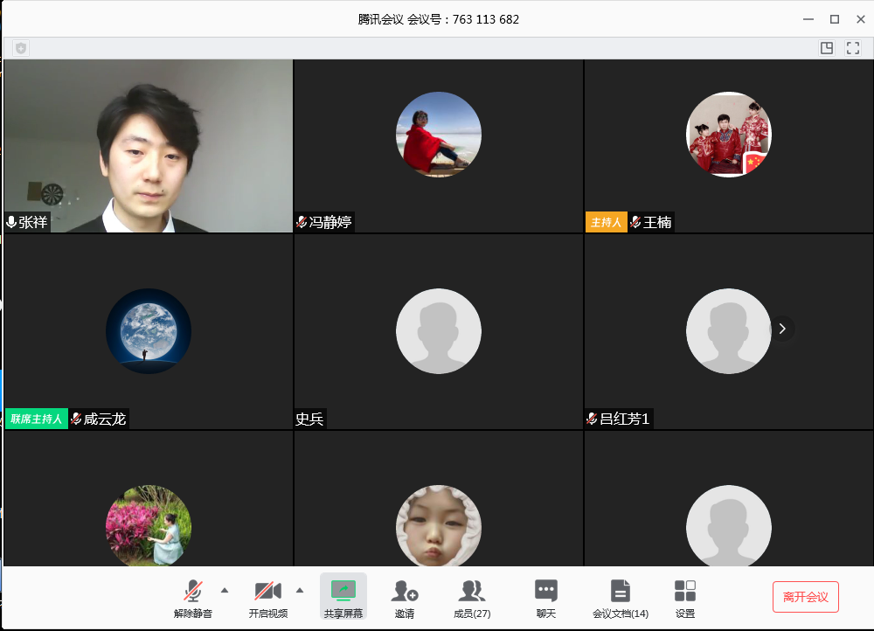This screenshot has width=874, height=631.
Task: Open the Chat (聊天) panel
Action: [x=545, y=597]
